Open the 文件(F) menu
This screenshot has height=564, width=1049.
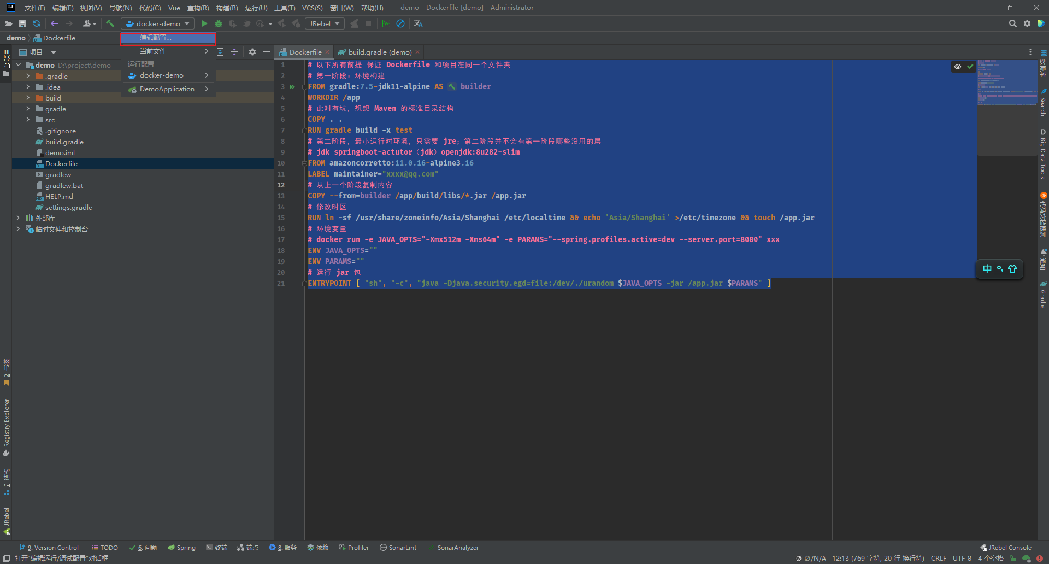click(34, 8)
